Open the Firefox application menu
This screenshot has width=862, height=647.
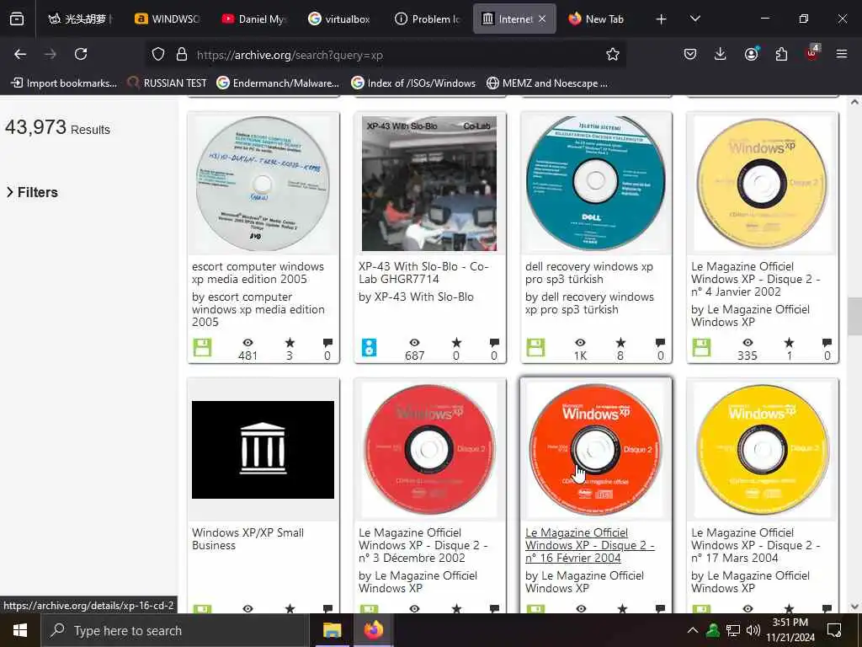tap(842, 54)
